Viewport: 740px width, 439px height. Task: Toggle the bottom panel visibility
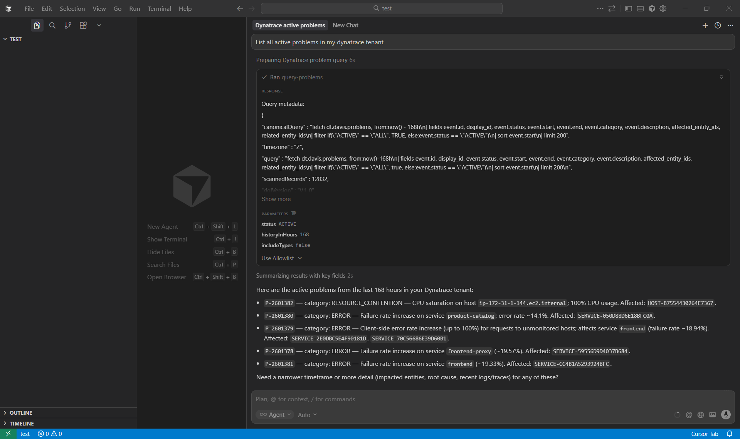640,8
